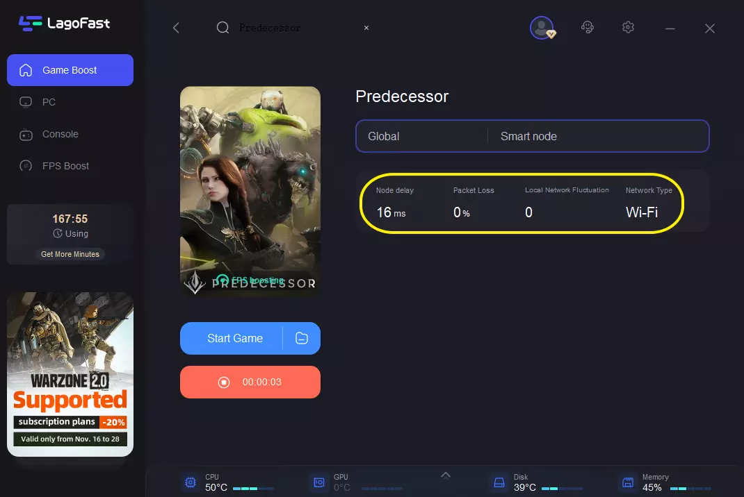The image size is (744, 497).
Task: Open game folder path icon
Action: point(302,338)
